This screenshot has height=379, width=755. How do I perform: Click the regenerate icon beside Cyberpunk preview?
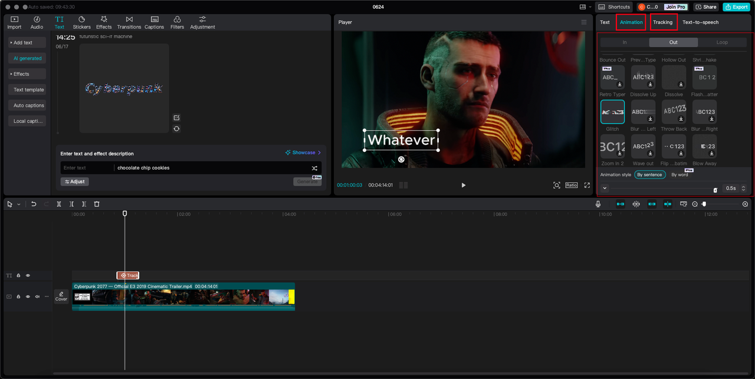176,129
